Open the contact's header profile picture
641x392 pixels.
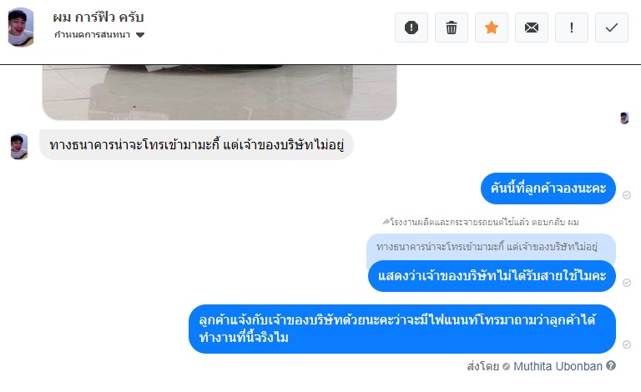click(x=20, y=27)
